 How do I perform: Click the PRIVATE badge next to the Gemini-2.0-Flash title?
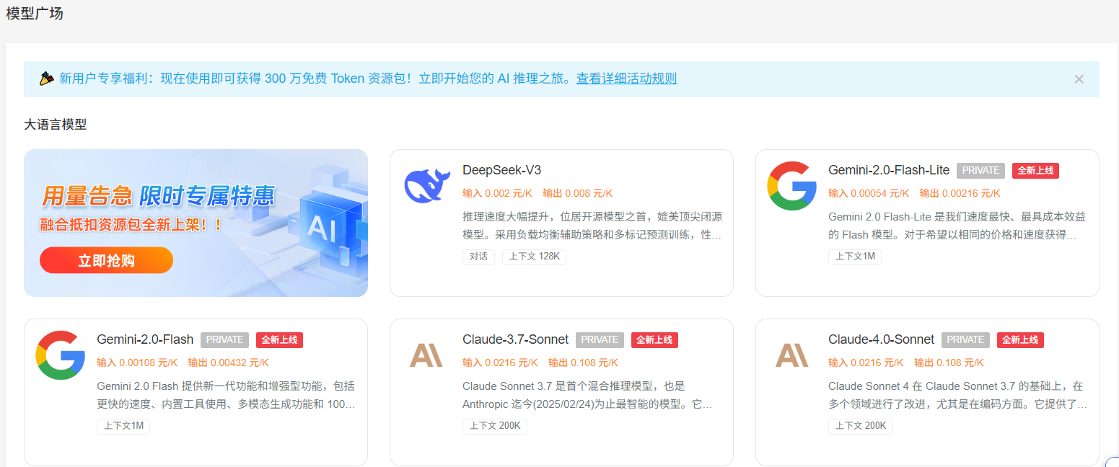coord(224,340)
